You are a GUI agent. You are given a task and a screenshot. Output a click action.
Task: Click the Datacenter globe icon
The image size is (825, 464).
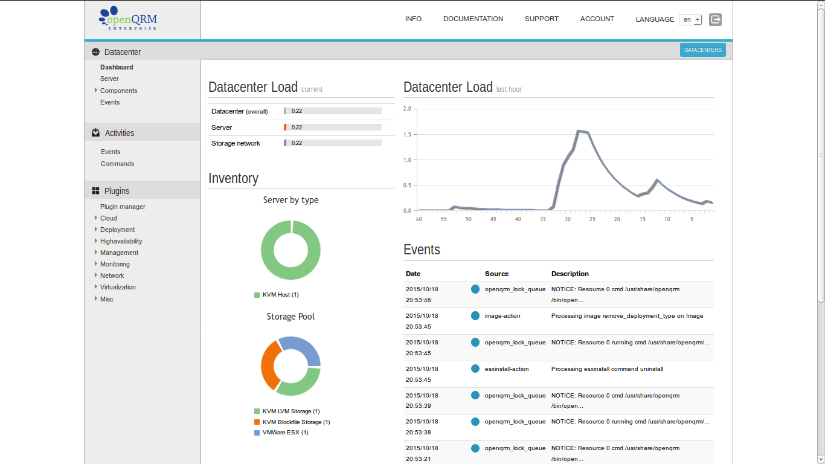coord(95,53)
